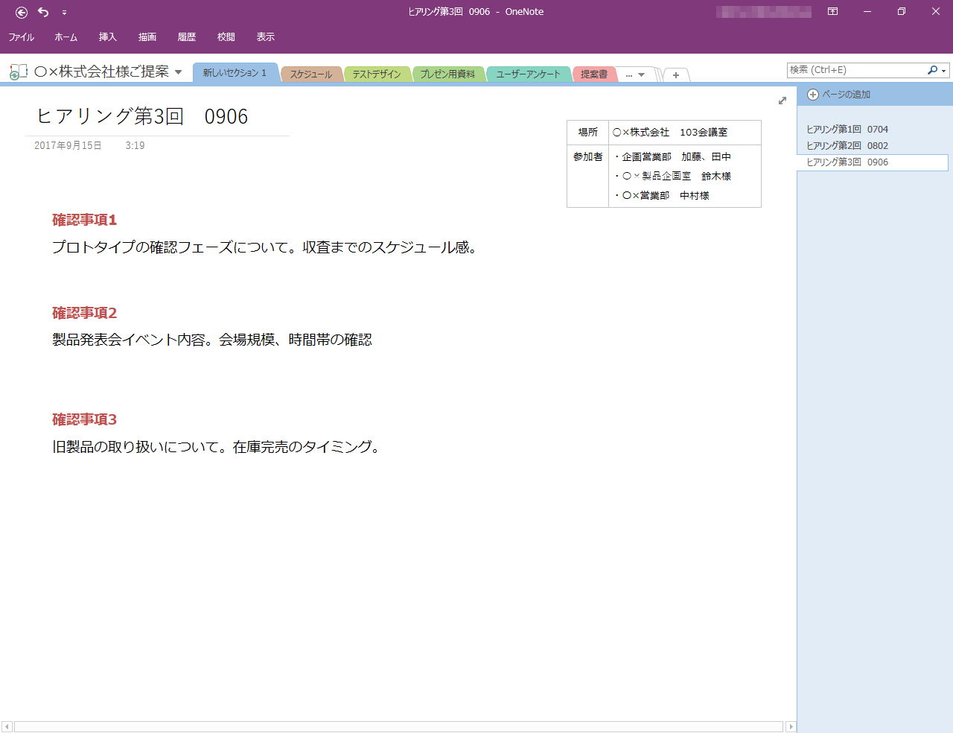Click the notebook icon beside 〇×株式会社様ご提案
This screenshot has height=733, width=953.
click(16, 70)
